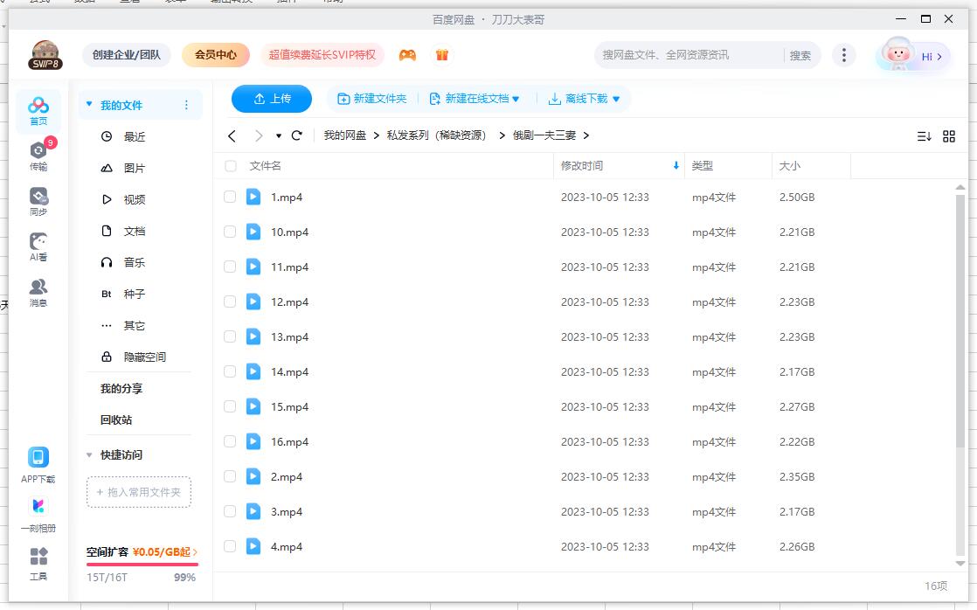Open the AI看 feature icon
977x610 pixels.
click(x=38, y=246)
